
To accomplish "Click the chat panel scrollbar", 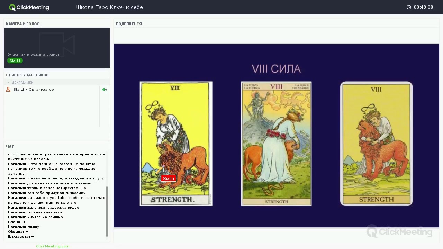I will coord(107,212).
